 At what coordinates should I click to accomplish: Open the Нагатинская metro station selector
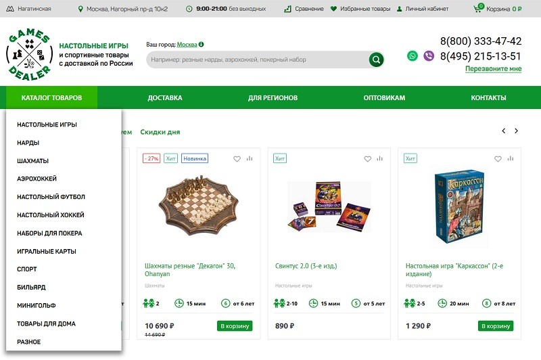pyautogui.click(x=31, y=9)
